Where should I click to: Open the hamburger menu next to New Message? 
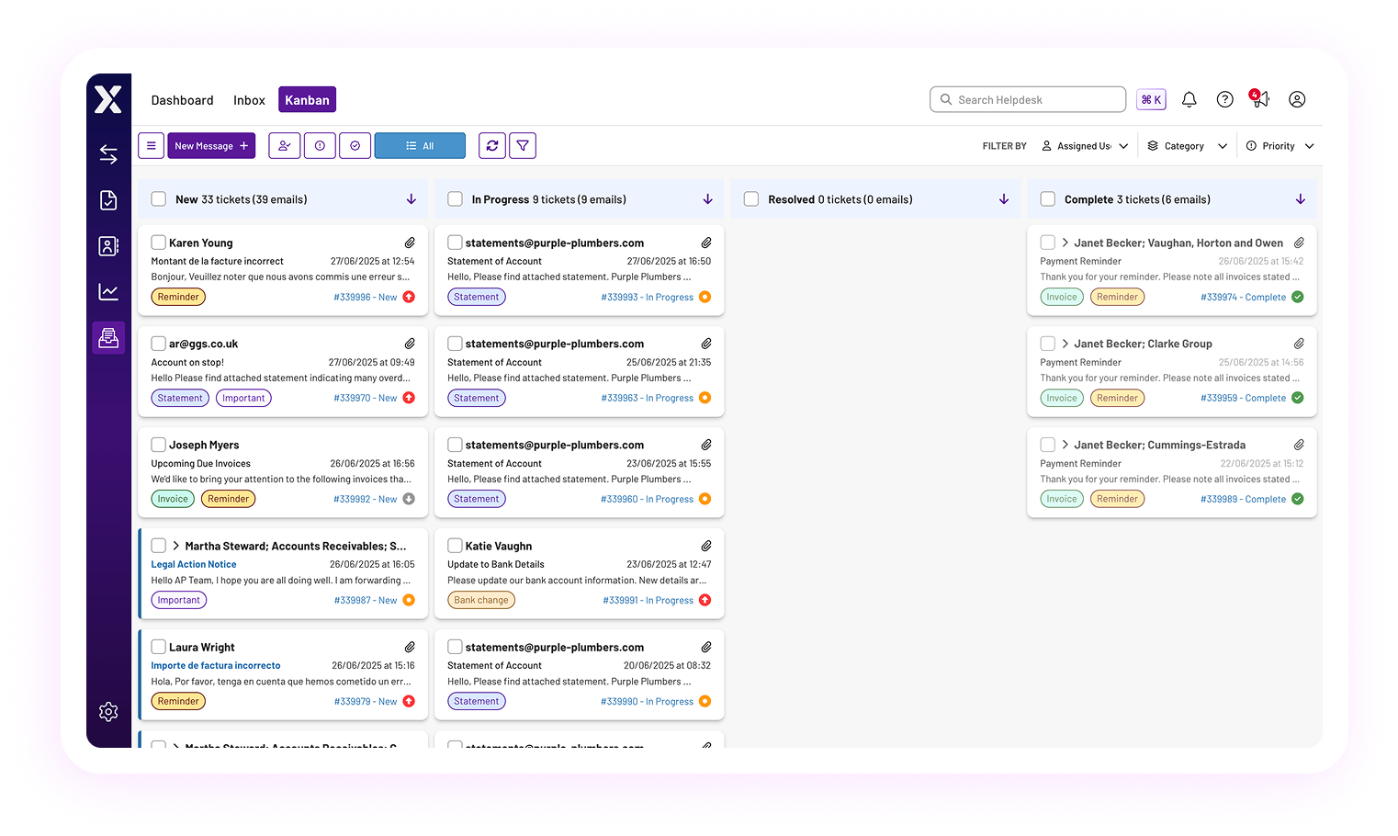click(x=151, y=145)
